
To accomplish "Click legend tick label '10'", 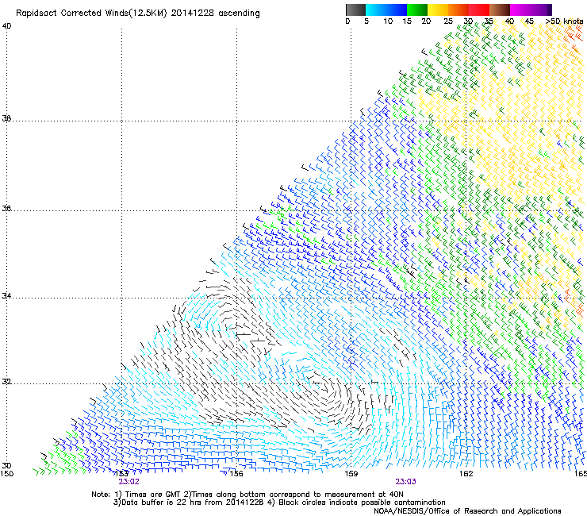I will tap(388, 21).
